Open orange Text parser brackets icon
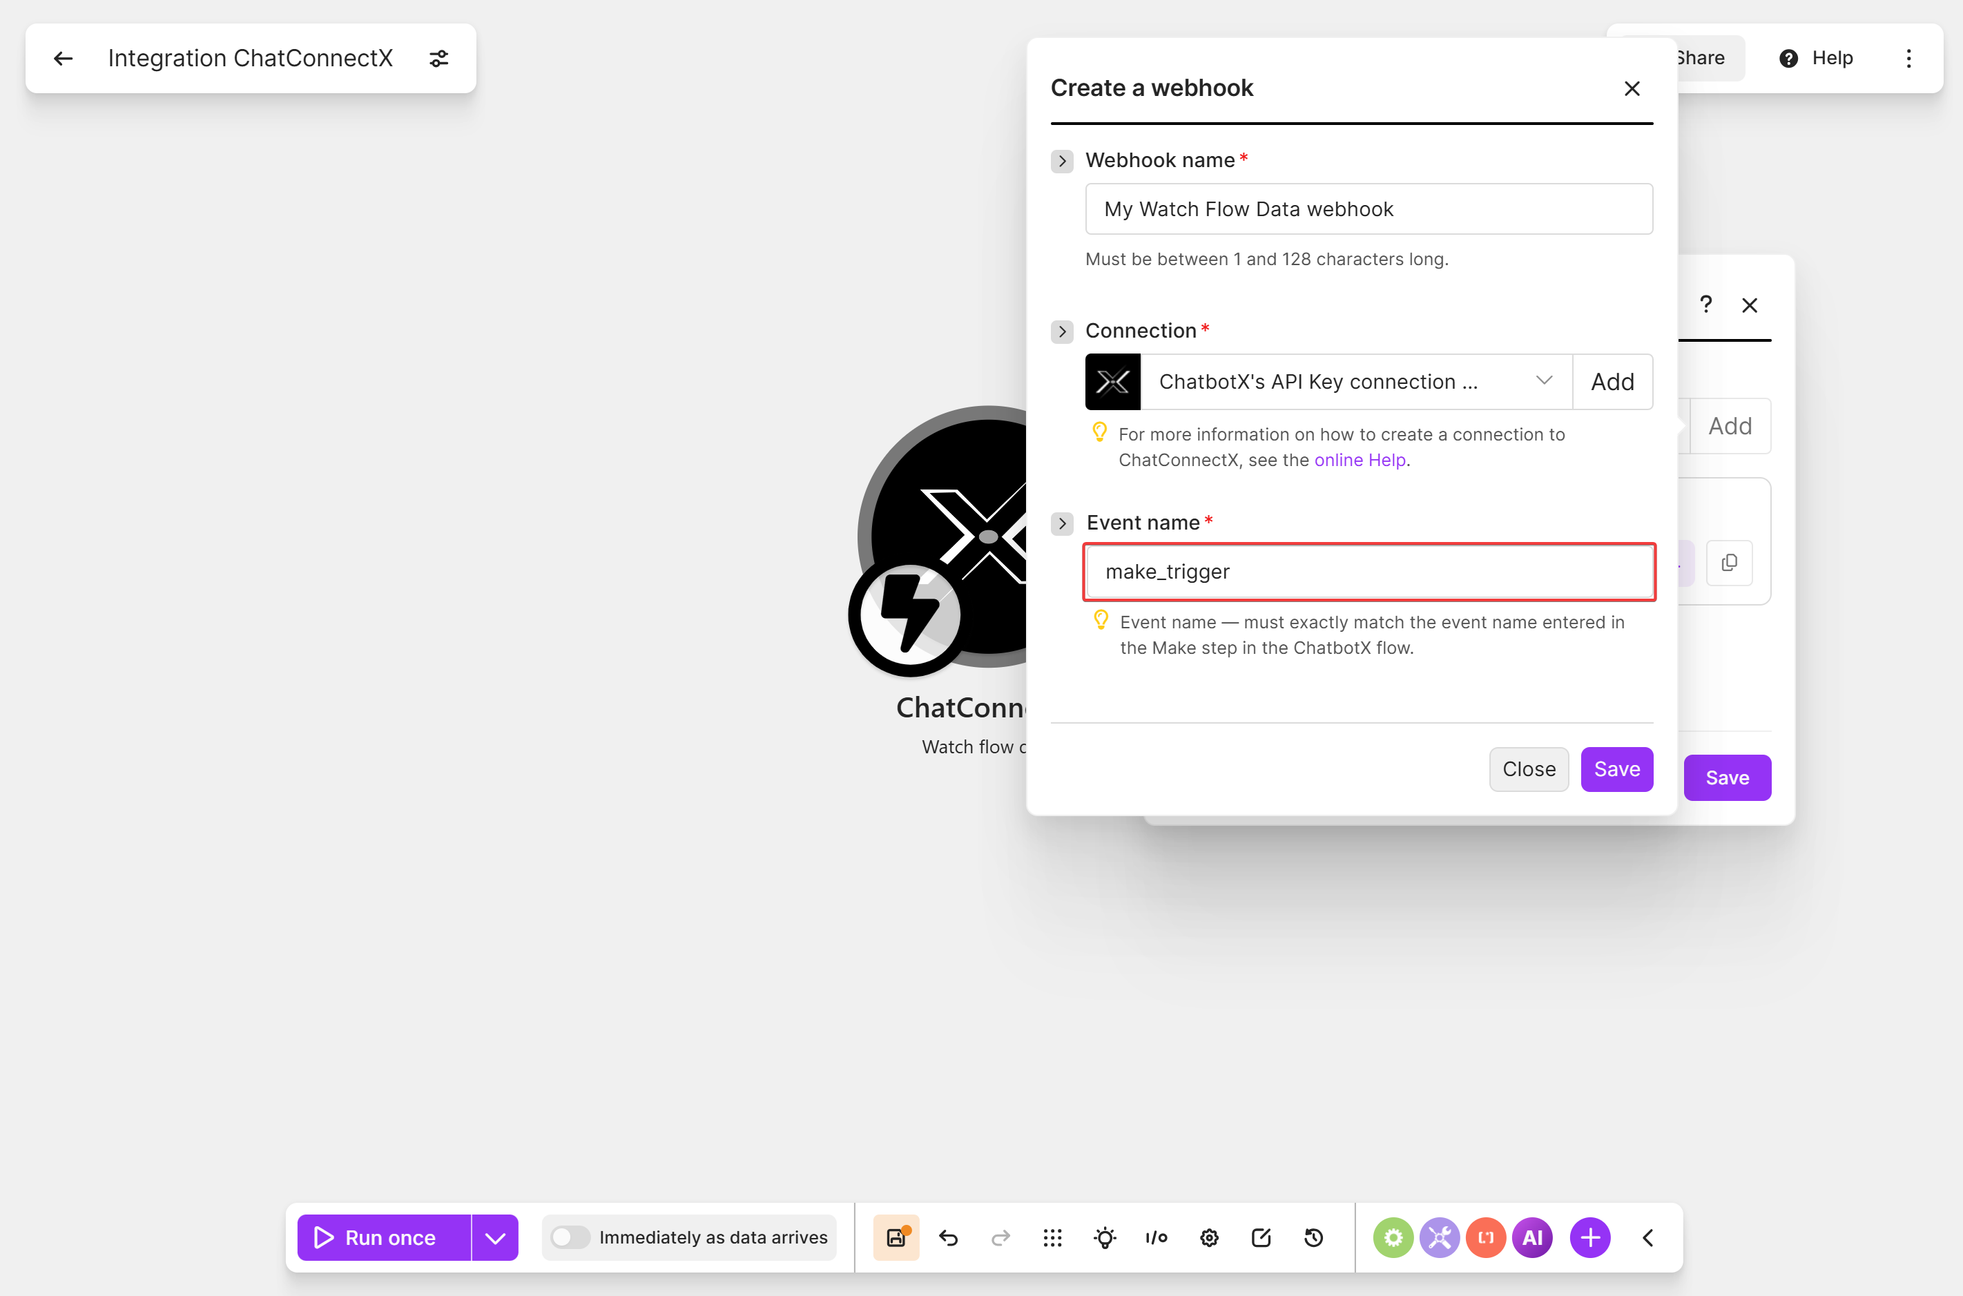Screen dimensions: 1963x1296 point(1486,1237)
